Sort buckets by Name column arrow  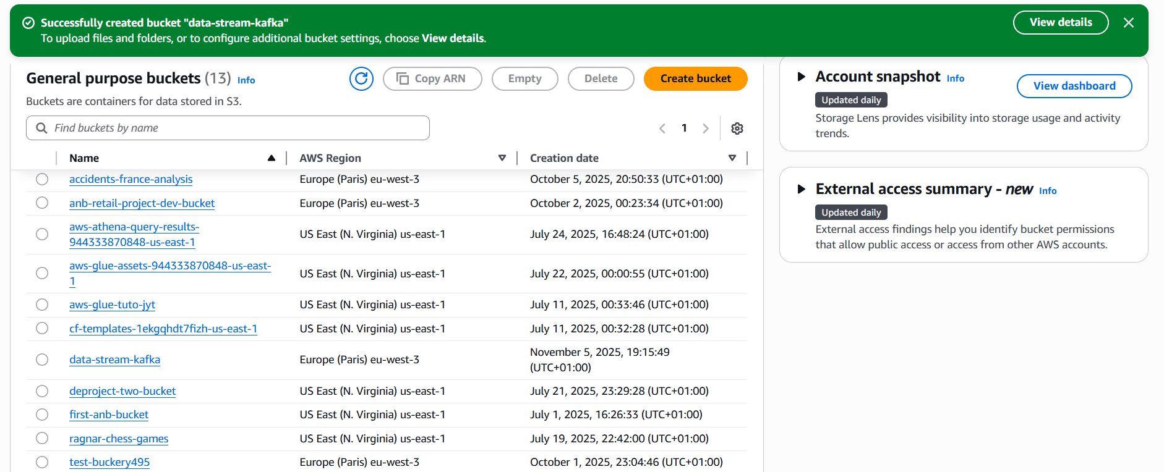271,158
